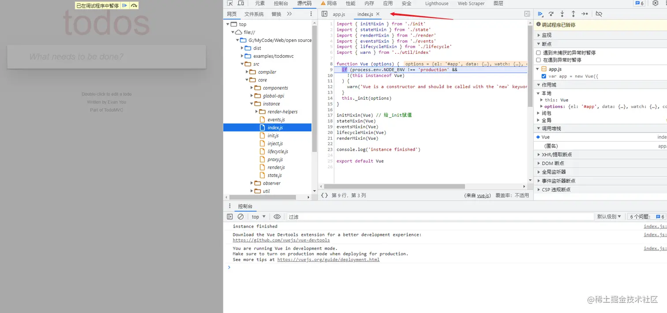Click the Step debugger icon

tap(585, 14)
